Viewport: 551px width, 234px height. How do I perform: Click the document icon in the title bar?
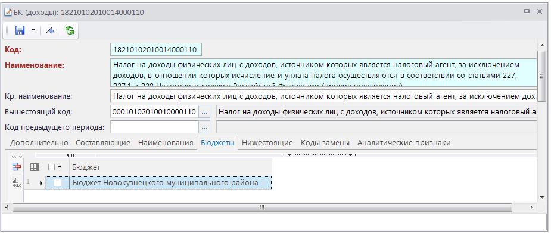point(7,12)
